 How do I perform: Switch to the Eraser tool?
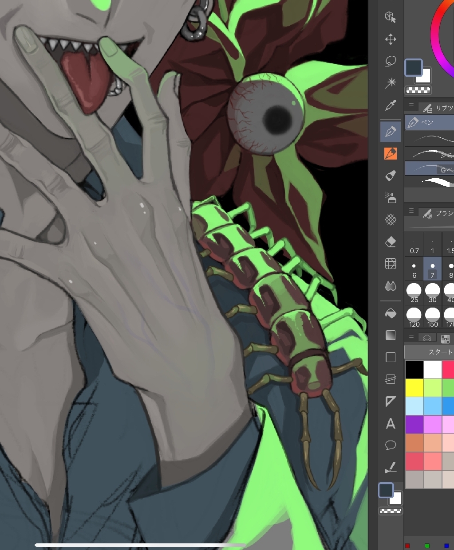(x=391, y=242)
